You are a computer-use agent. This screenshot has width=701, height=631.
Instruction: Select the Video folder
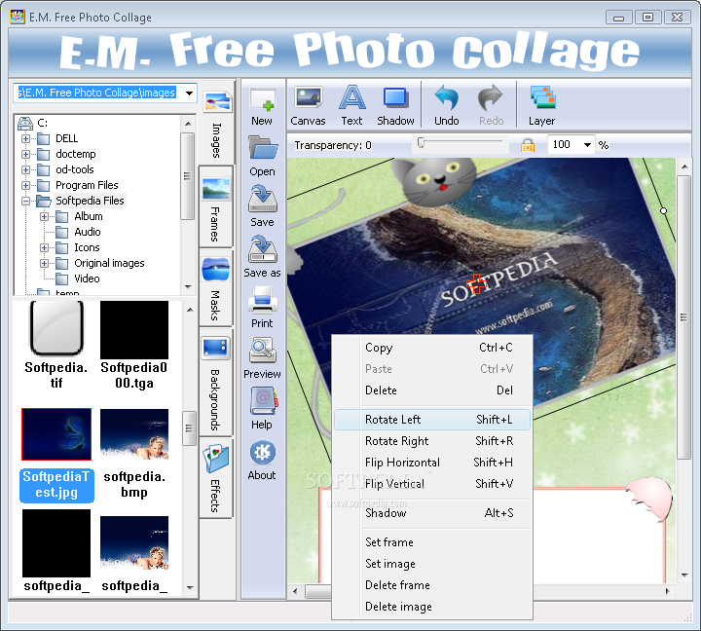87,278
